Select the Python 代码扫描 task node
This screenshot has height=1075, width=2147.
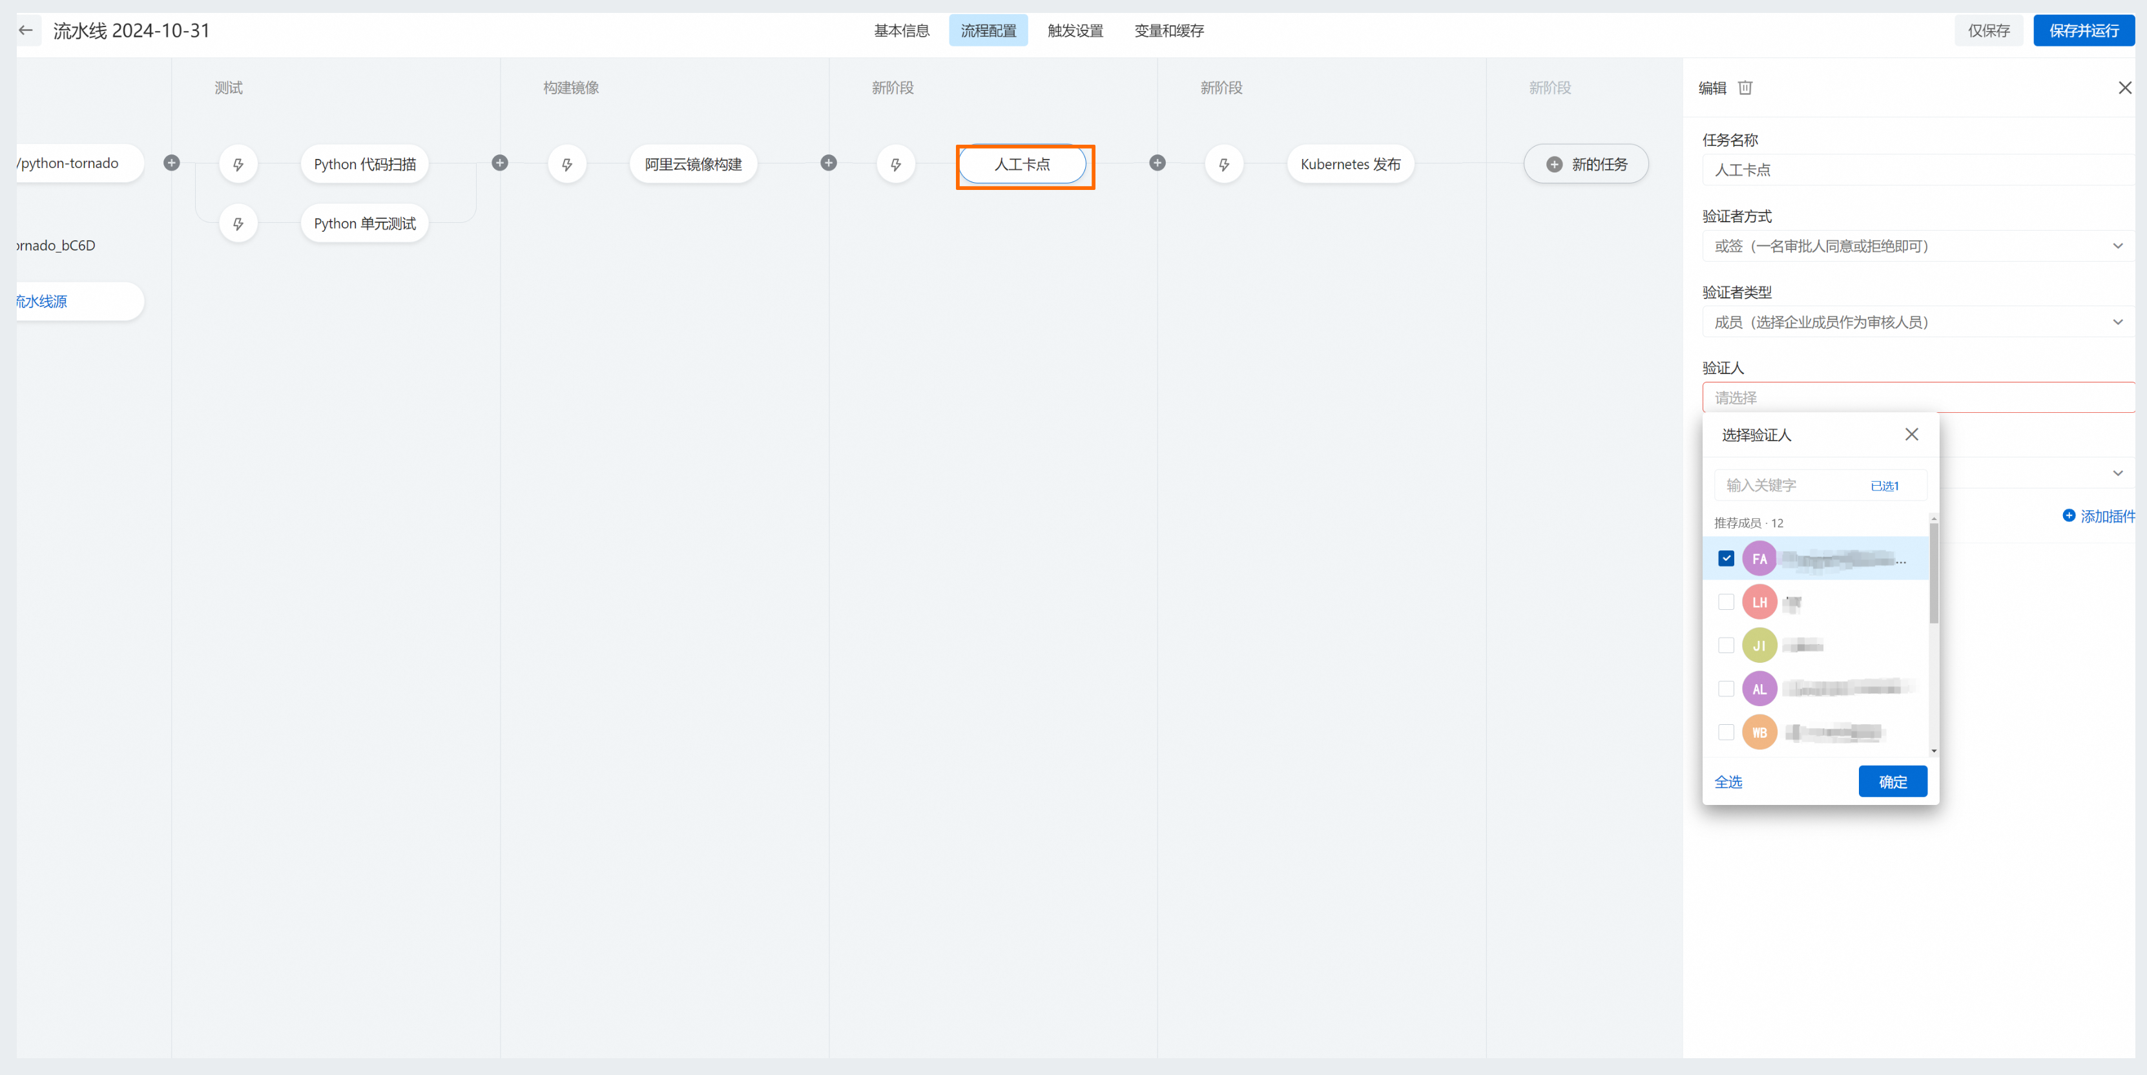(x=364, y=165)
